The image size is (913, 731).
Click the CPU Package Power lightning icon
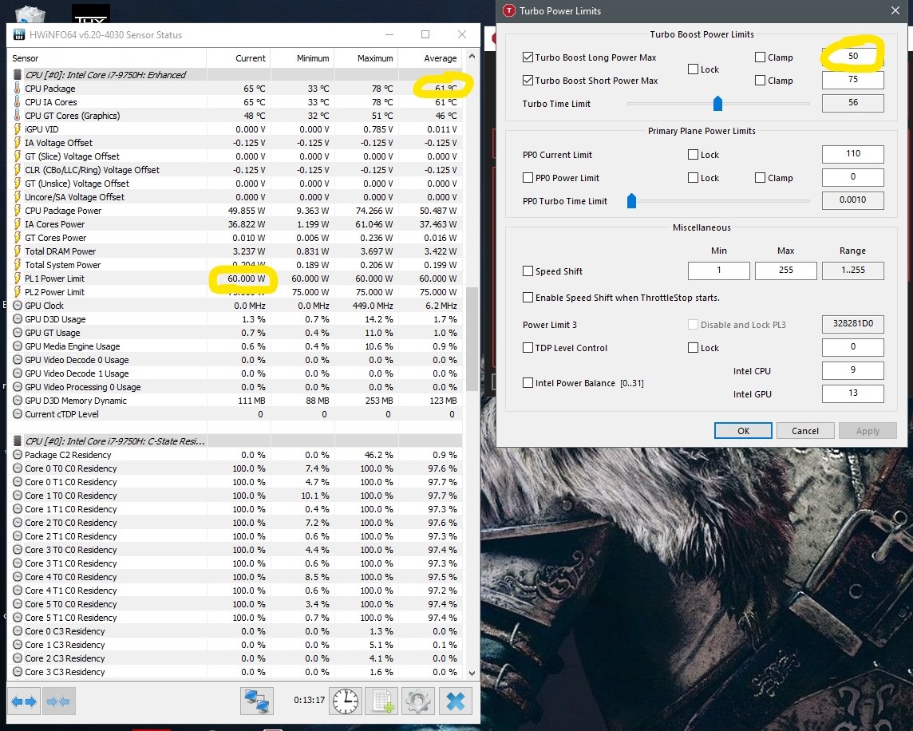tap(18, 210)
